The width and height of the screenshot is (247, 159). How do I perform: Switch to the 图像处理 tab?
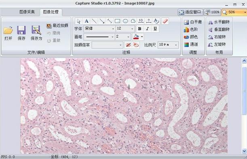pyautogui.click(x=51, y=12)
